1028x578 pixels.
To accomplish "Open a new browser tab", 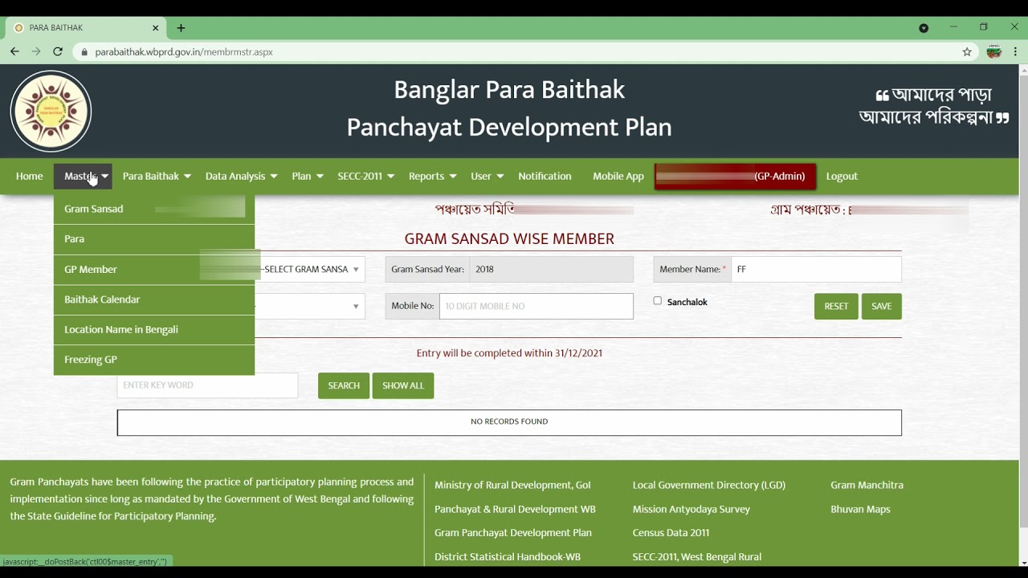I will click(x=181, y=27).
